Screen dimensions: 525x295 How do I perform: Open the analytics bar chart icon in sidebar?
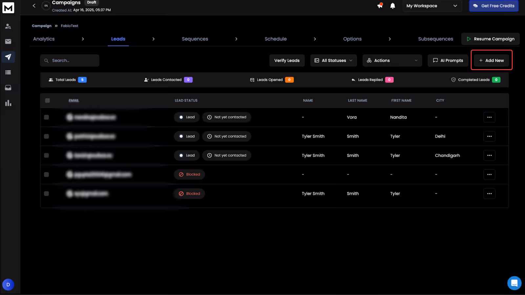click(8, 103)
